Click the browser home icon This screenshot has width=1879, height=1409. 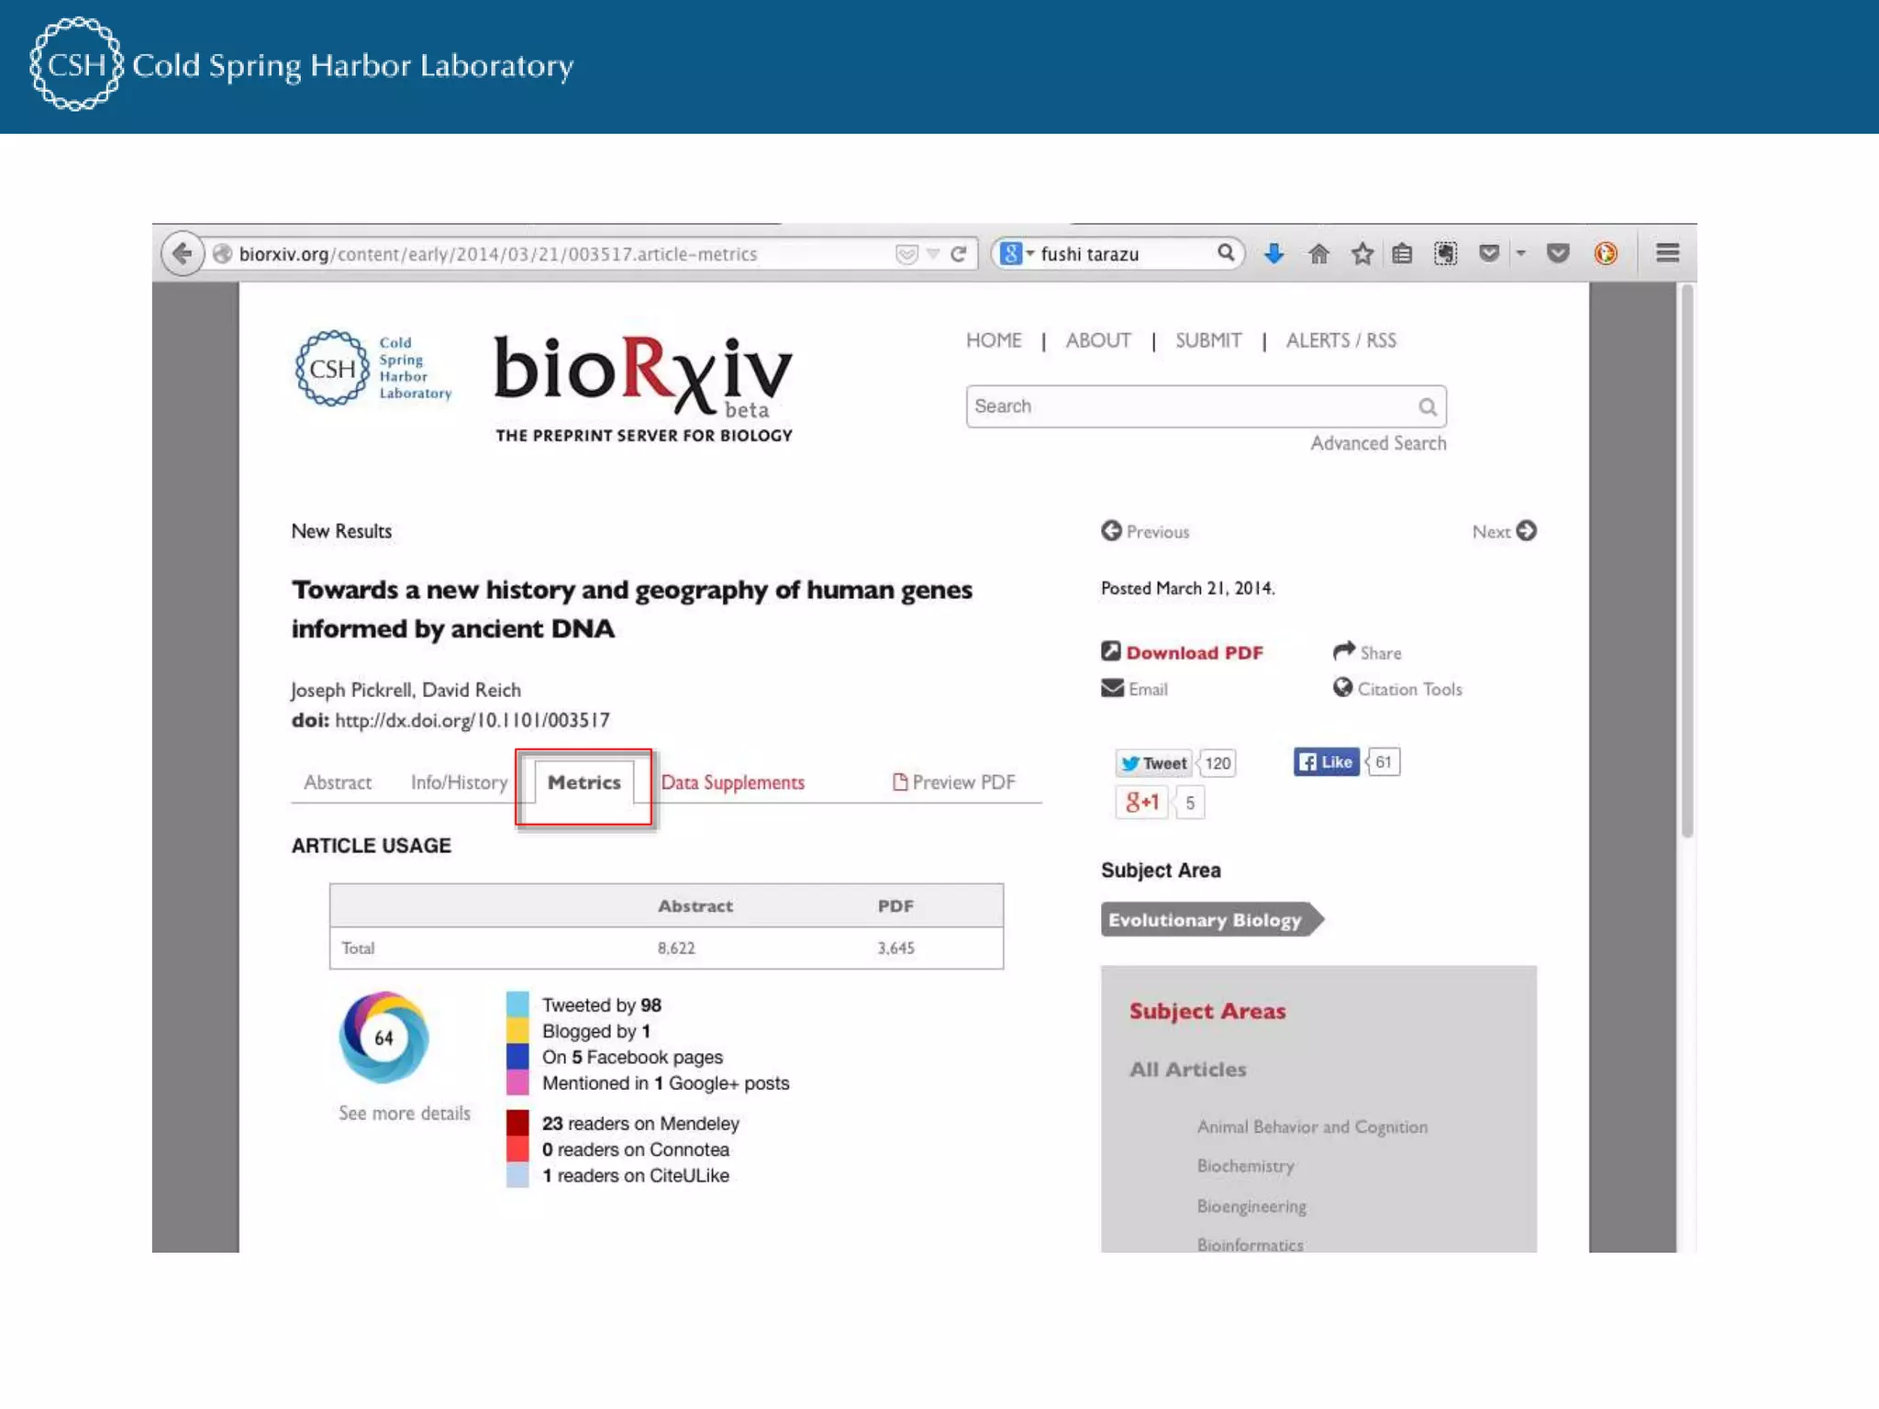1318,254
